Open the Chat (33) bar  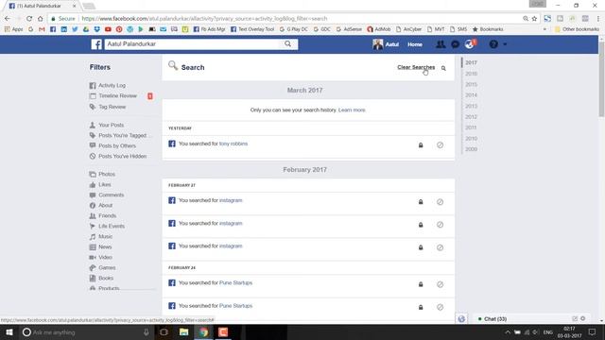coord(495,319)
